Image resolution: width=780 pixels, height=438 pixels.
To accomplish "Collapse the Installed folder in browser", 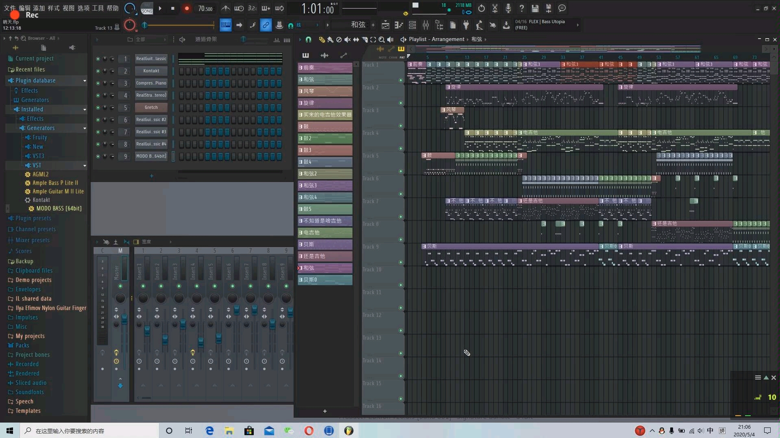I will click(x=85, y=110).
